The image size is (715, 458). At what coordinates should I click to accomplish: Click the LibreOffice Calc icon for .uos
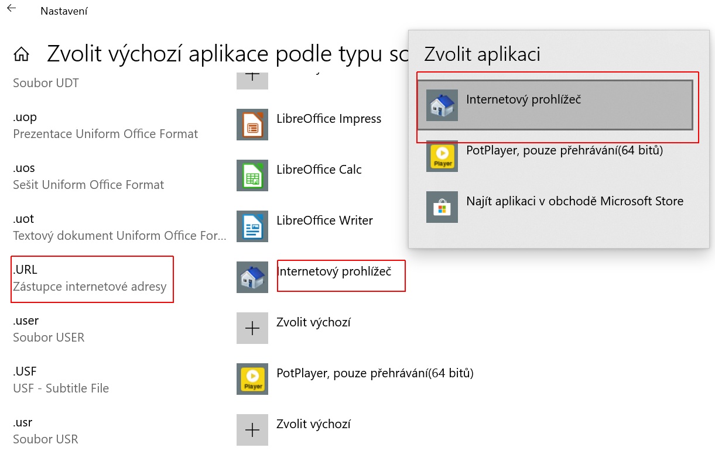click(x=252, y=175)
